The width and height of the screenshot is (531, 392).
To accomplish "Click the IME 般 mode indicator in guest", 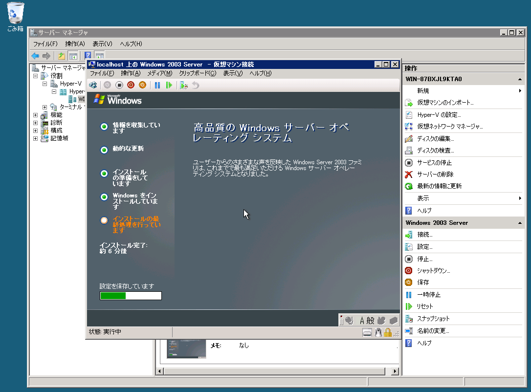I will [371, 320].
